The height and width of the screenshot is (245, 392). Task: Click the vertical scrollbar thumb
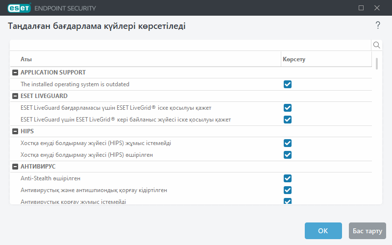point(377,64)
